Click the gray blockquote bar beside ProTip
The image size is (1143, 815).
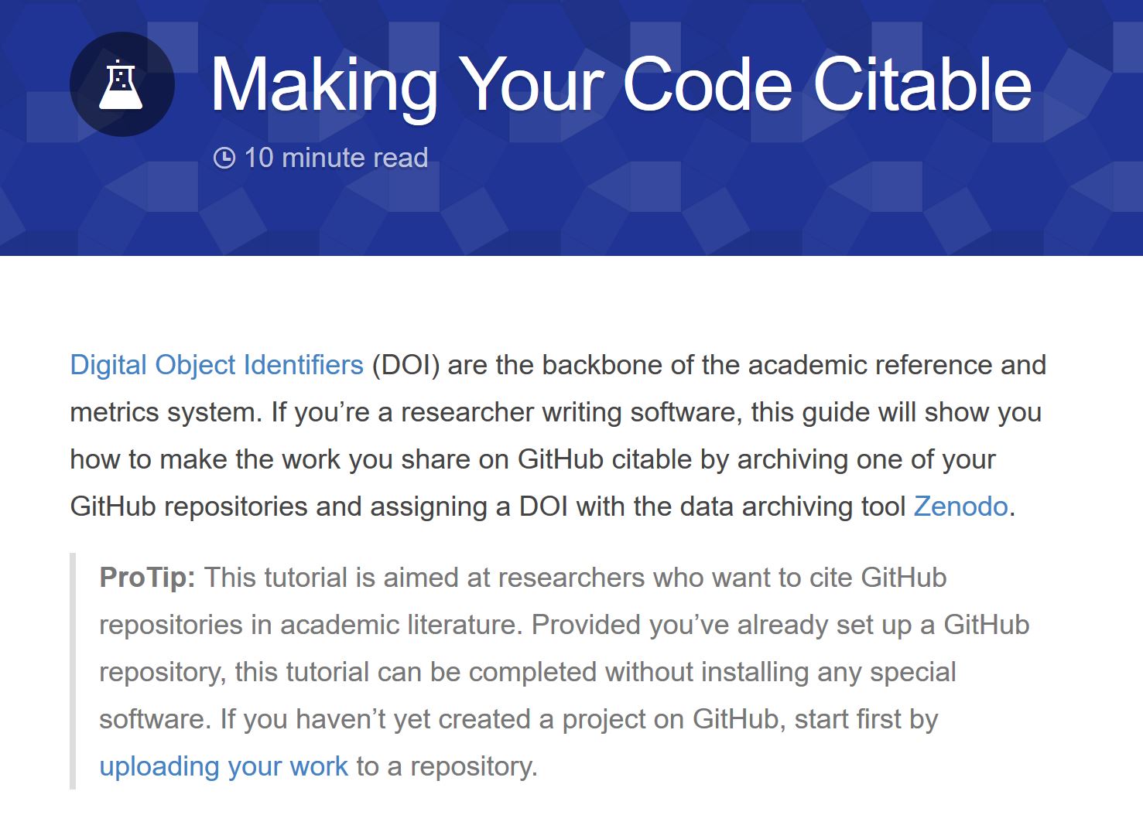tap(73, 670)
